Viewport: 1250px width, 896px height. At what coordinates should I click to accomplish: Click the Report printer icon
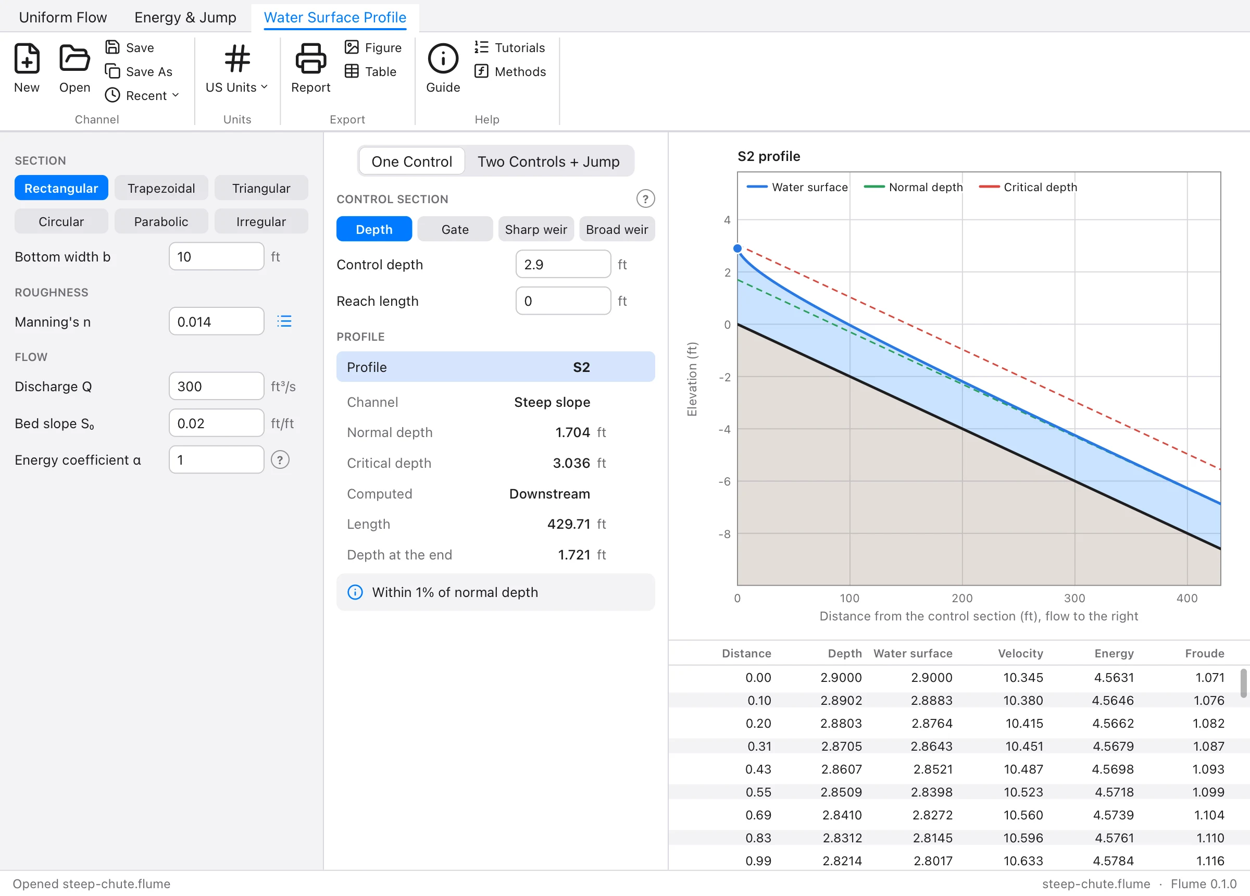coord(310,58)
